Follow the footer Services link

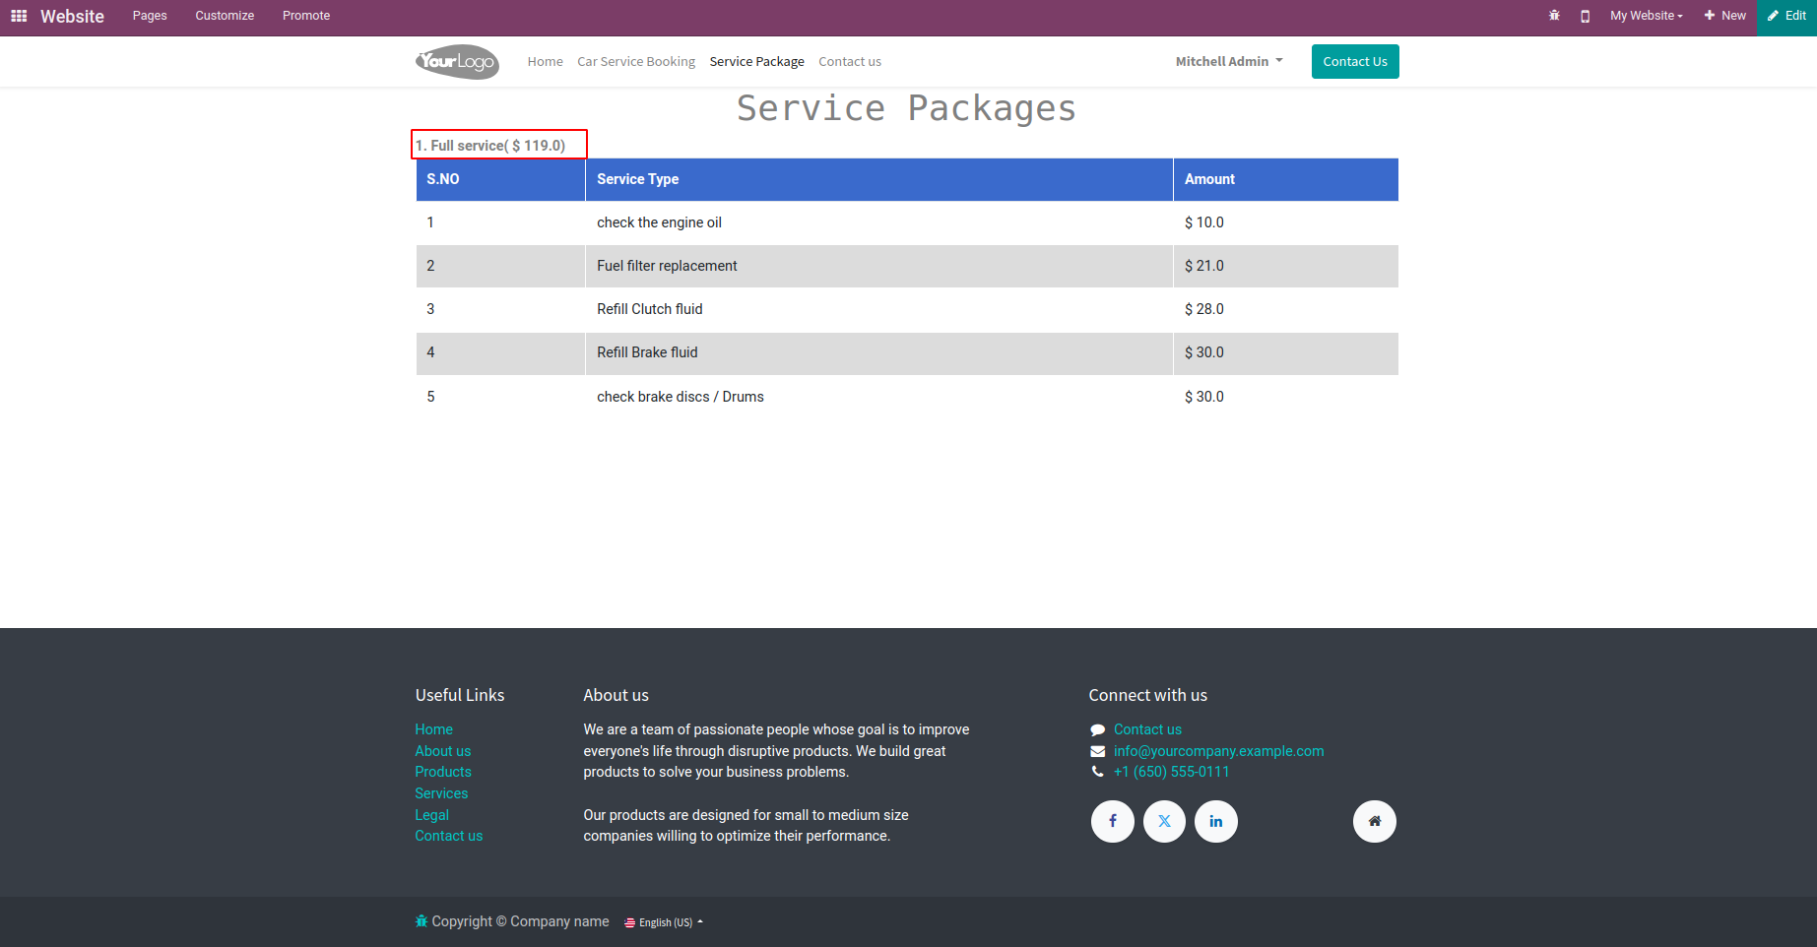(441, 793)
